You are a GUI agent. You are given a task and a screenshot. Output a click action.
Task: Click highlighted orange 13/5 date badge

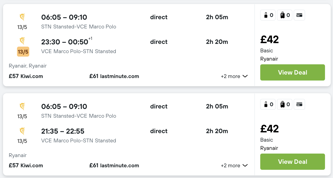(23, 52)
